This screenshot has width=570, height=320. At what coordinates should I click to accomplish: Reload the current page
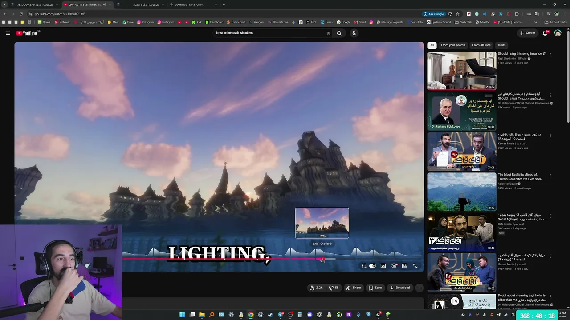[21, 14]
